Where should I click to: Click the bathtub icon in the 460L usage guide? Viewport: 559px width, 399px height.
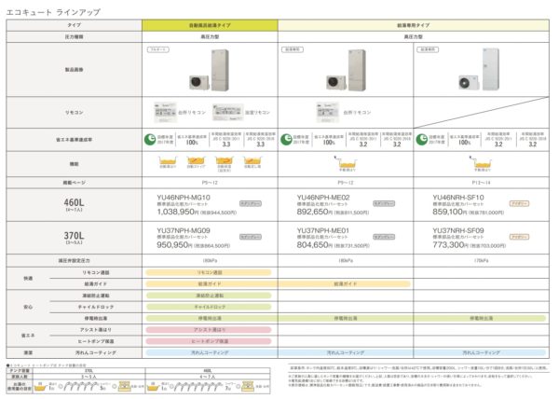[154, 387]
